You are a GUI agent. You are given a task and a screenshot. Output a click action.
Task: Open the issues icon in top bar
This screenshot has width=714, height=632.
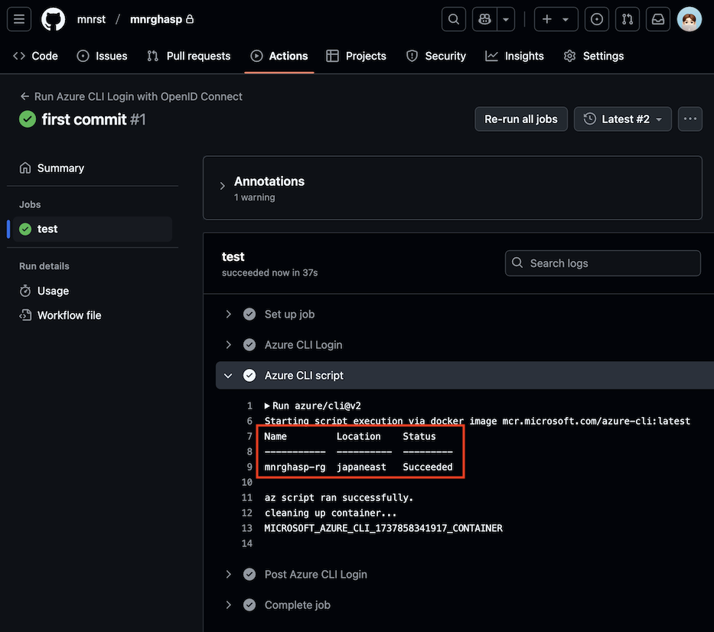tap(598, 19)
